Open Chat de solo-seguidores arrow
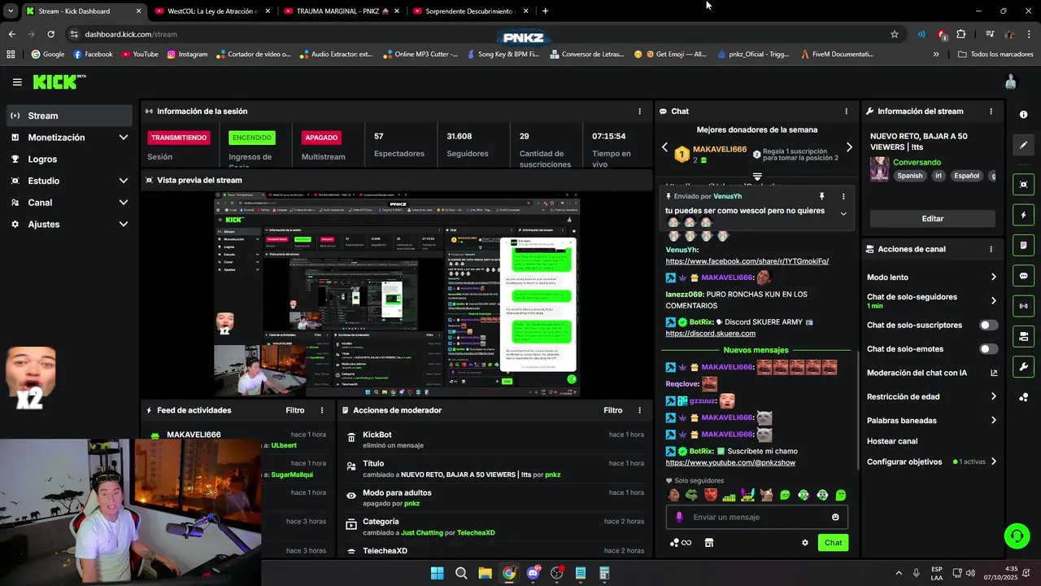The image size is (1041, 586). (x=993, y=300)
